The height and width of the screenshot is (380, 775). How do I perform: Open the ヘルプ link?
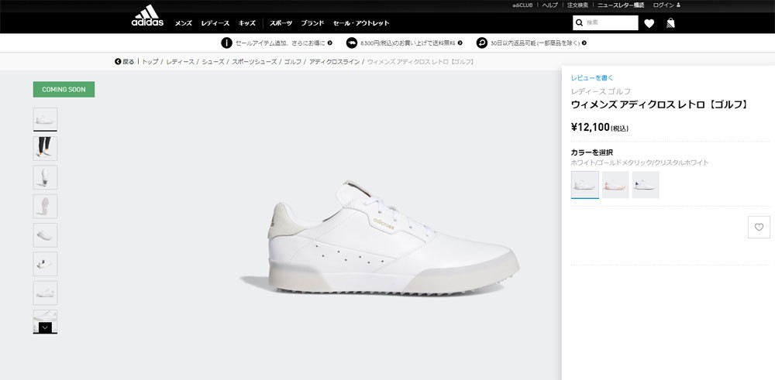tap(549, 5)
